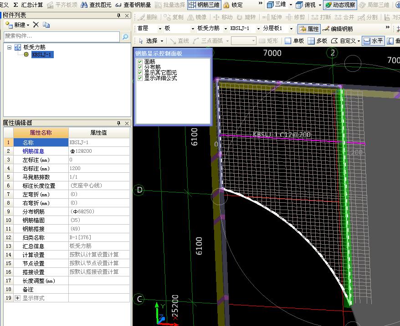Click the 属性名称 column header
Screen dimensions: 400x326
(41, 133)
